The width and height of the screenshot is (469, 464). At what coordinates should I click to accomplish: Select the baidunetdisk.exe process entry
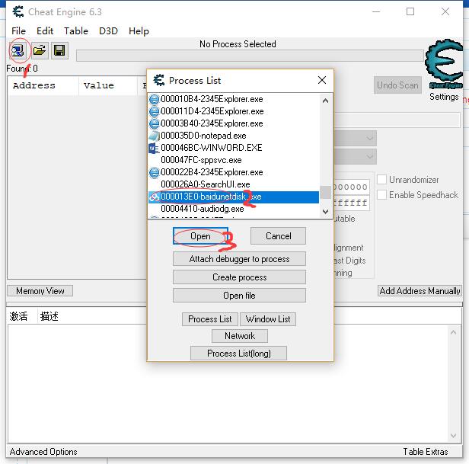tap(211, 197)
